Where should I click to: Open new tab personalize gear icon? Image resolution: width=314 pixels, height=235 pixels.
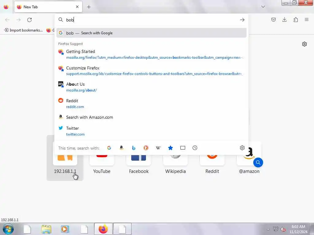(x=304, y=44)
